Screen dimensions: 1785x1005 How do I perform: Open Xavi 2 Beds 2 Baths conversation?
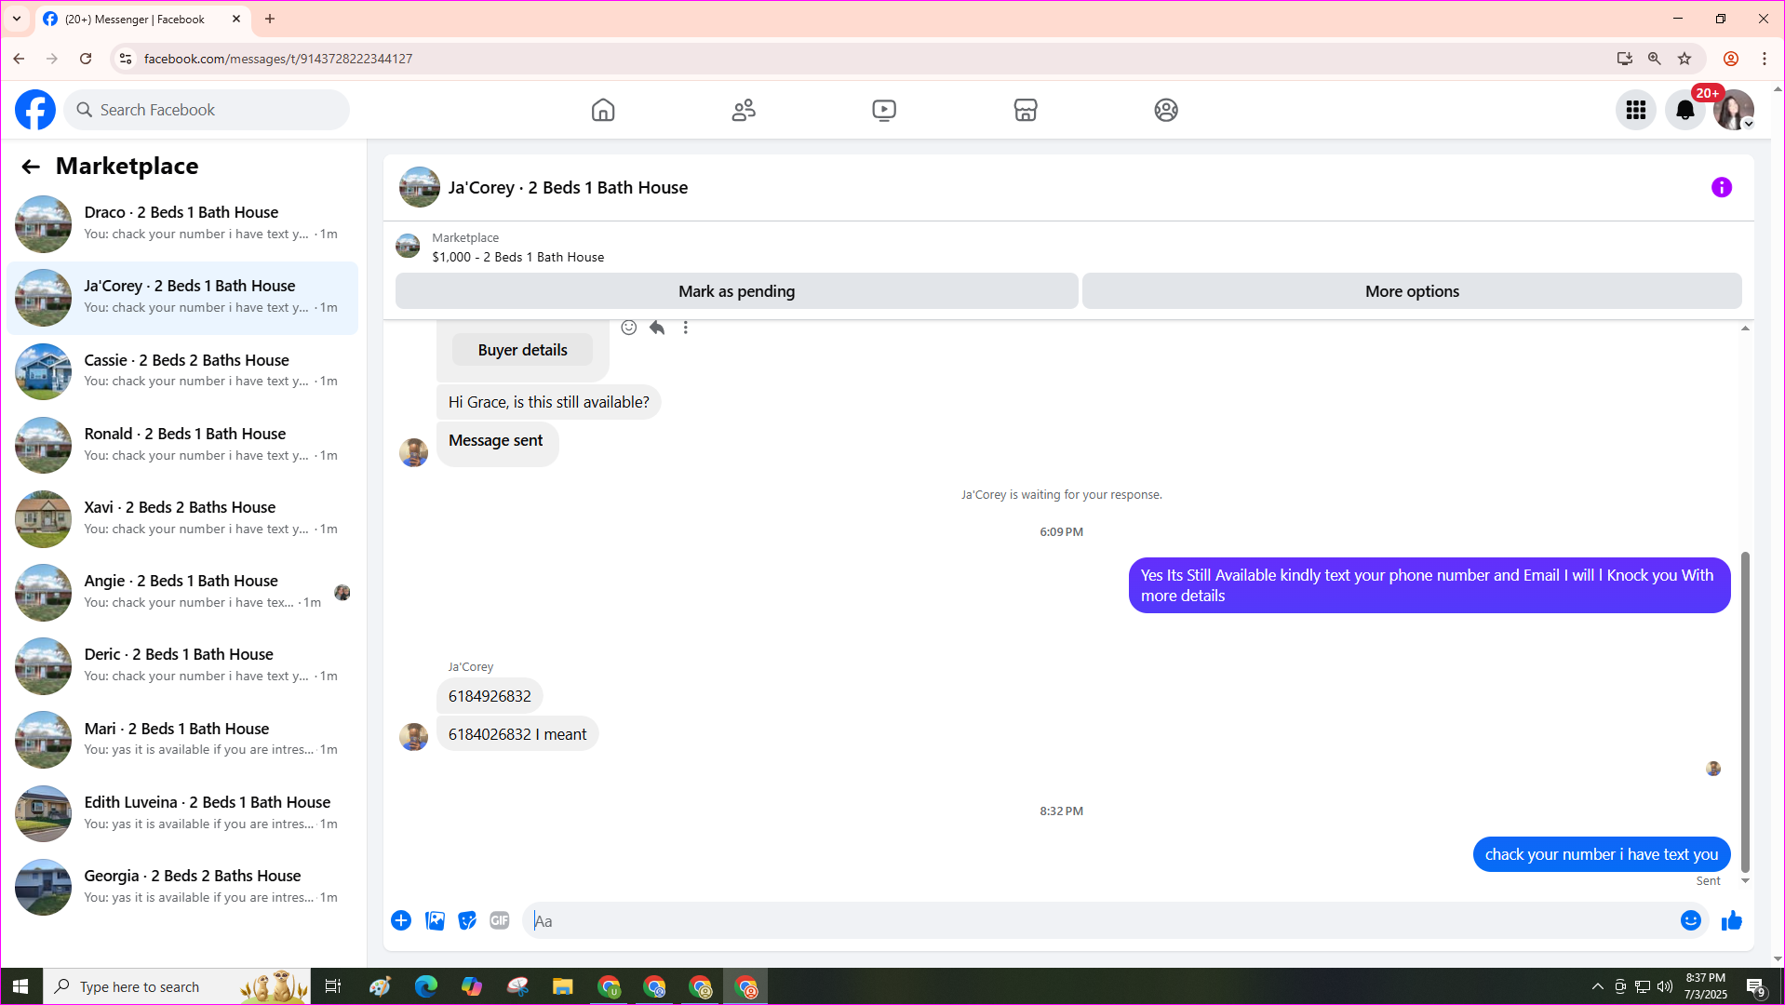coord(182,518)
